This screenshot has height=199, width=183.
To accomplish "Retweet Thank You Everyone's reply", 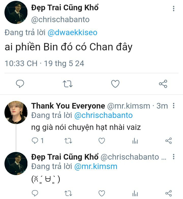I will click(x=68, y=141).
